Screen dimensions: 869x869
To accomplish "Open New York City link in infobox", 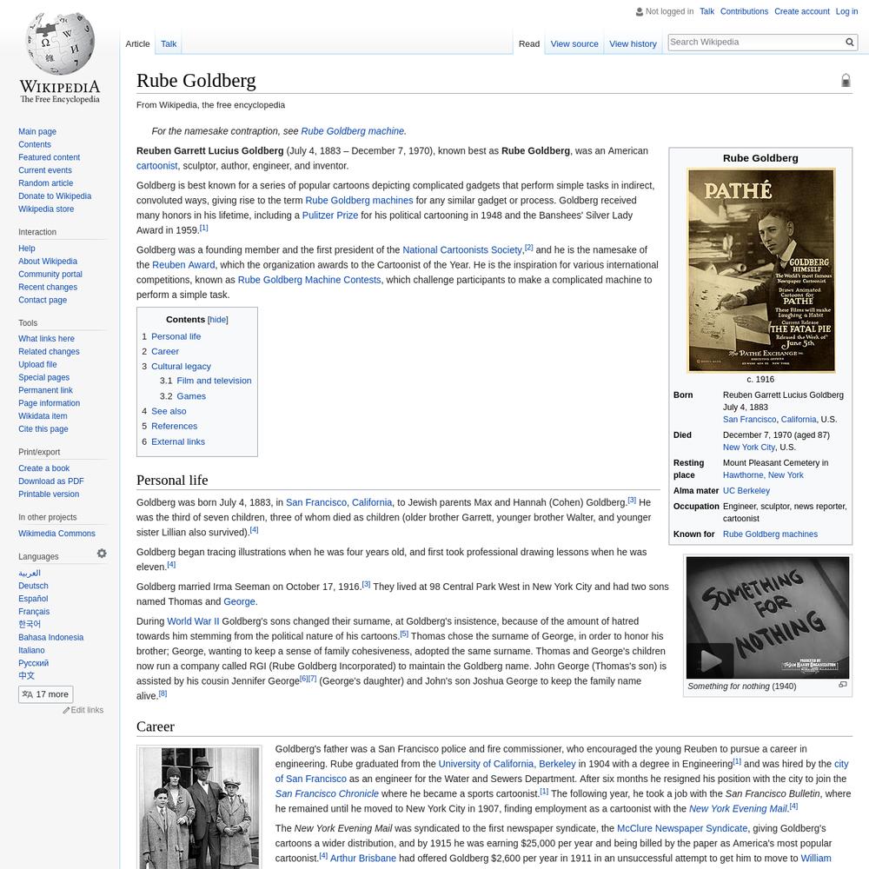I will (749, 448).
